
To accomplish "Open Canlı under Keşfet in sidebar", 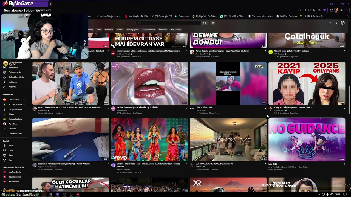I will tap(11, 150).
